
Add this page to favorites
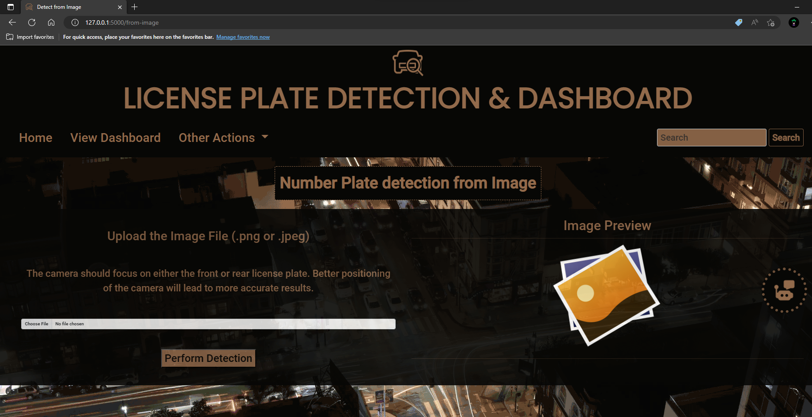click(x=770, y=22)
